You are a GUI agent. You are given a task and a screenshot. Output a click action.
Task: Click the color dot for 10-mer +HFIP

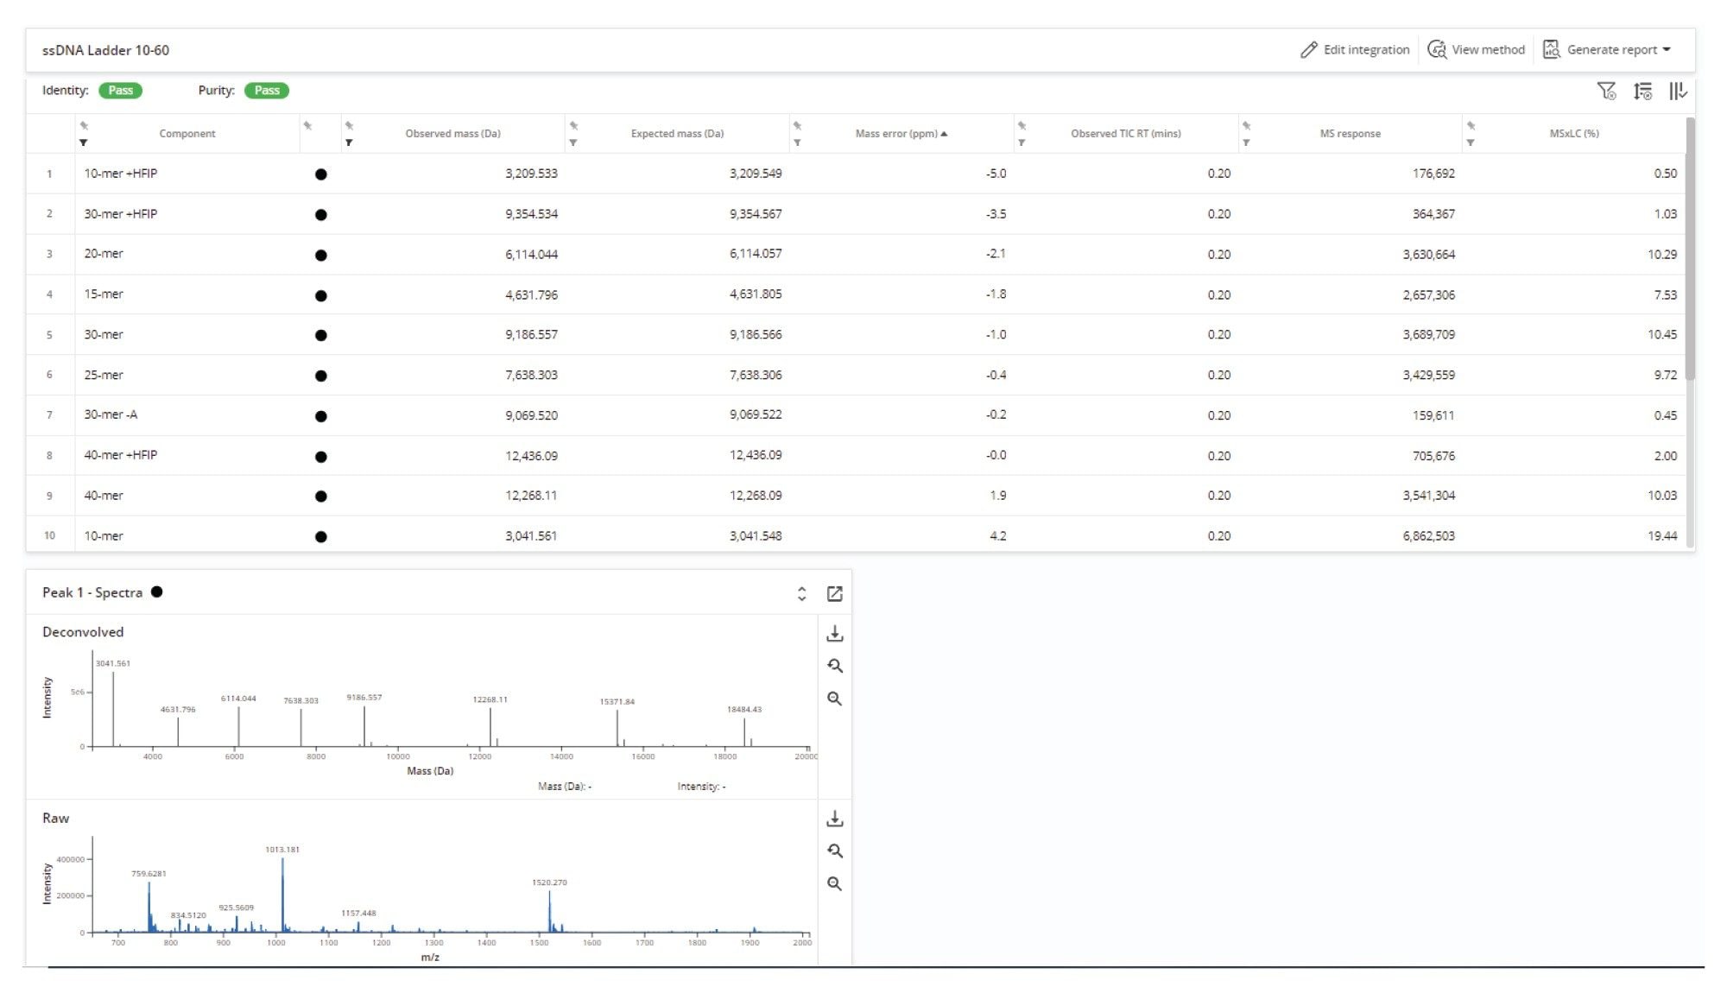click(x=320, y=174)
